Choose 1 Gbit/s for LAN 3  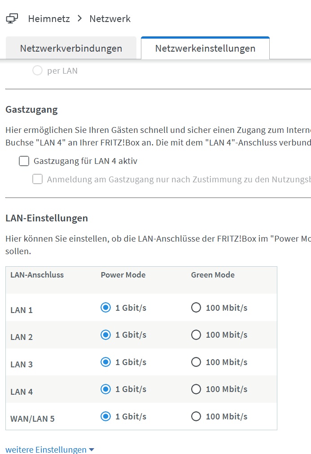click(105, 362)
